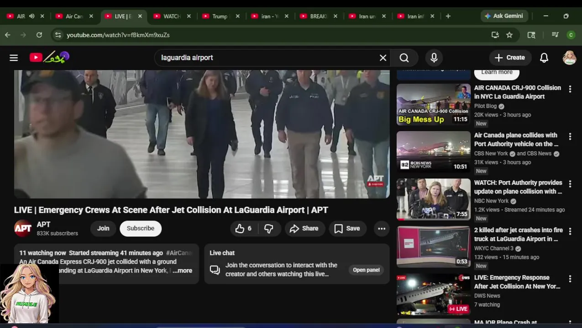Open the media control icon in toolbar
This screenshot has width=582, height=328.
tap(555, 35)
